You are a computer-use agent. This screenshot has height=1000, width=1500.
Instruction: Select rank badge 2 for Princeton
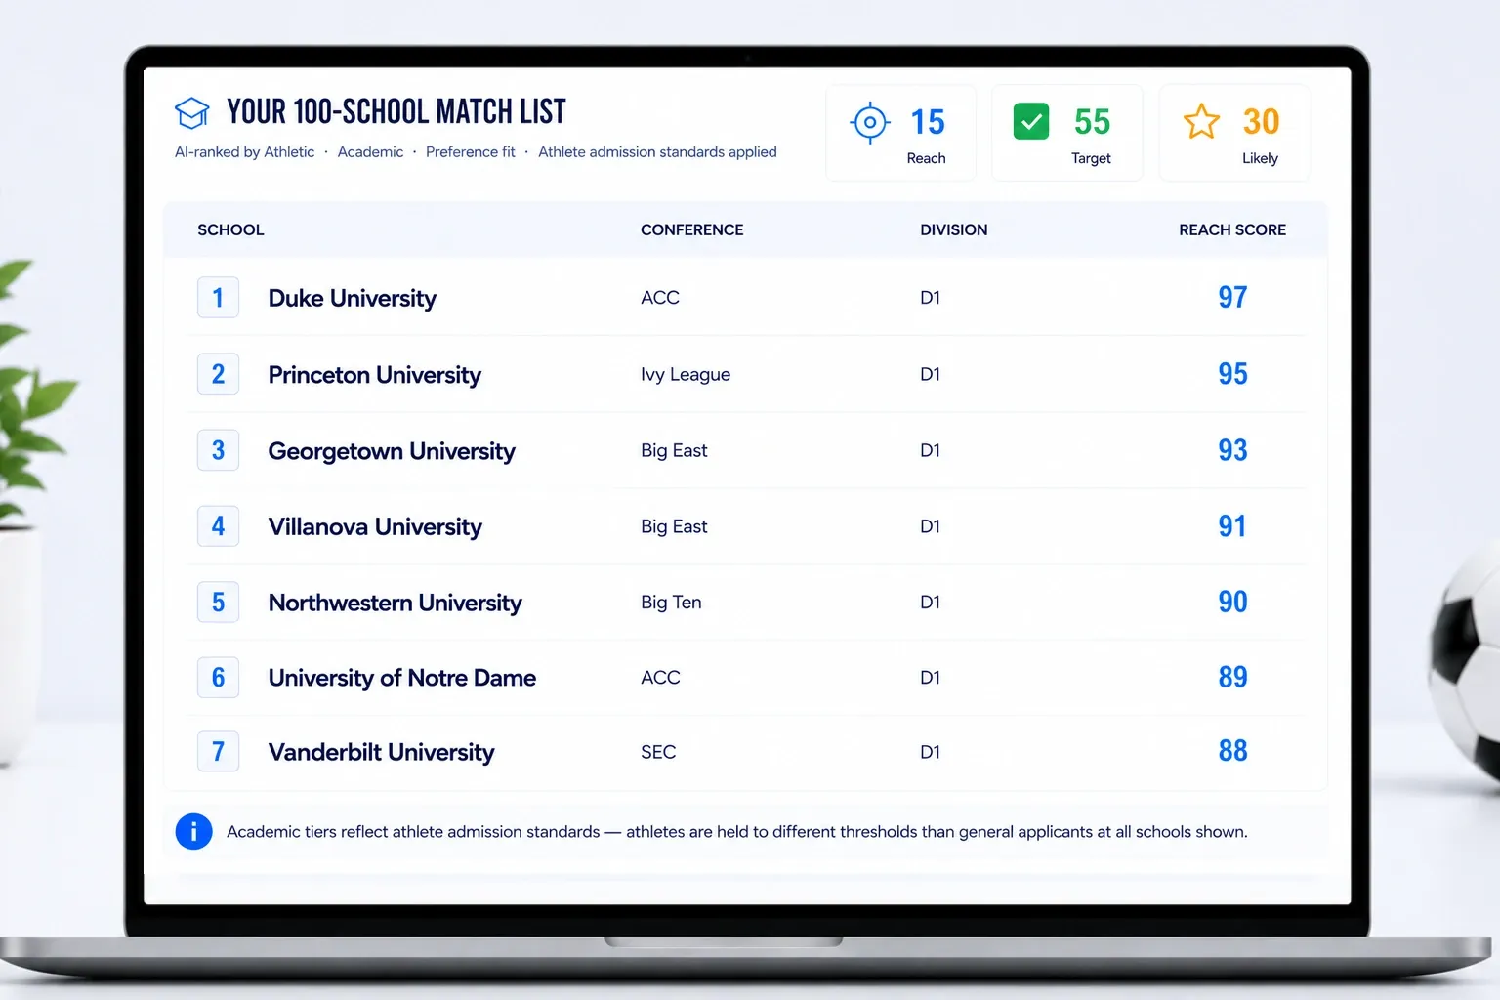coord(218,374)
